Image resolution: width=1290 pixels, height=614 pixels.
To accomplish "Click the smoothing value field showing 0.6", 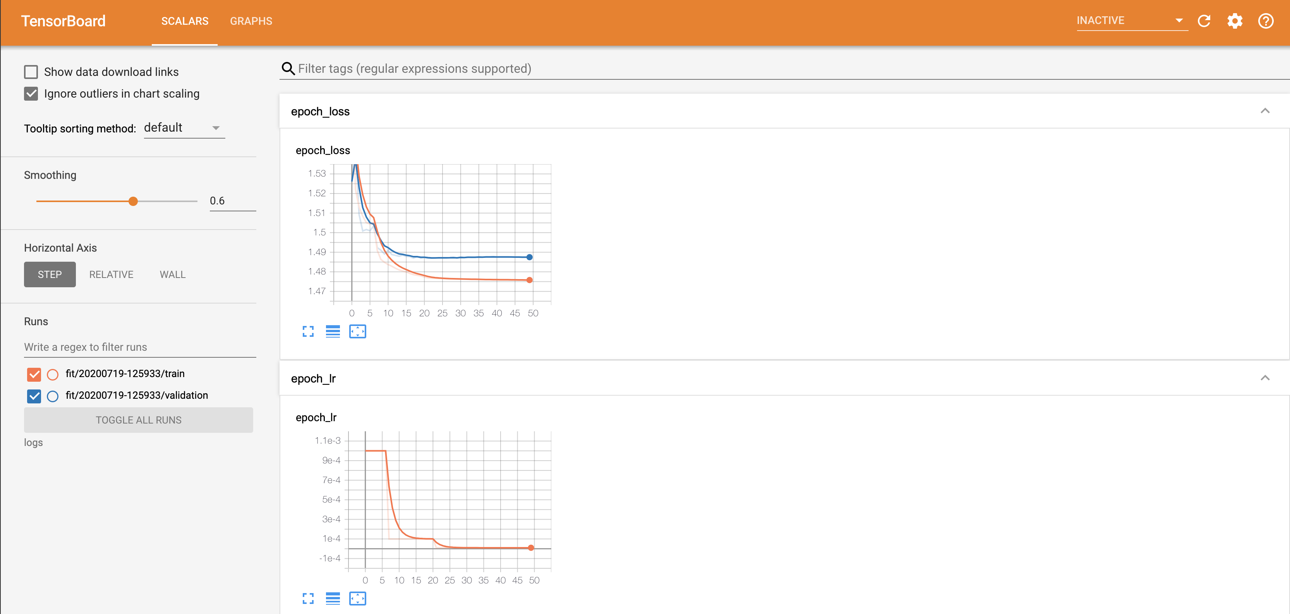I will 232,201.
